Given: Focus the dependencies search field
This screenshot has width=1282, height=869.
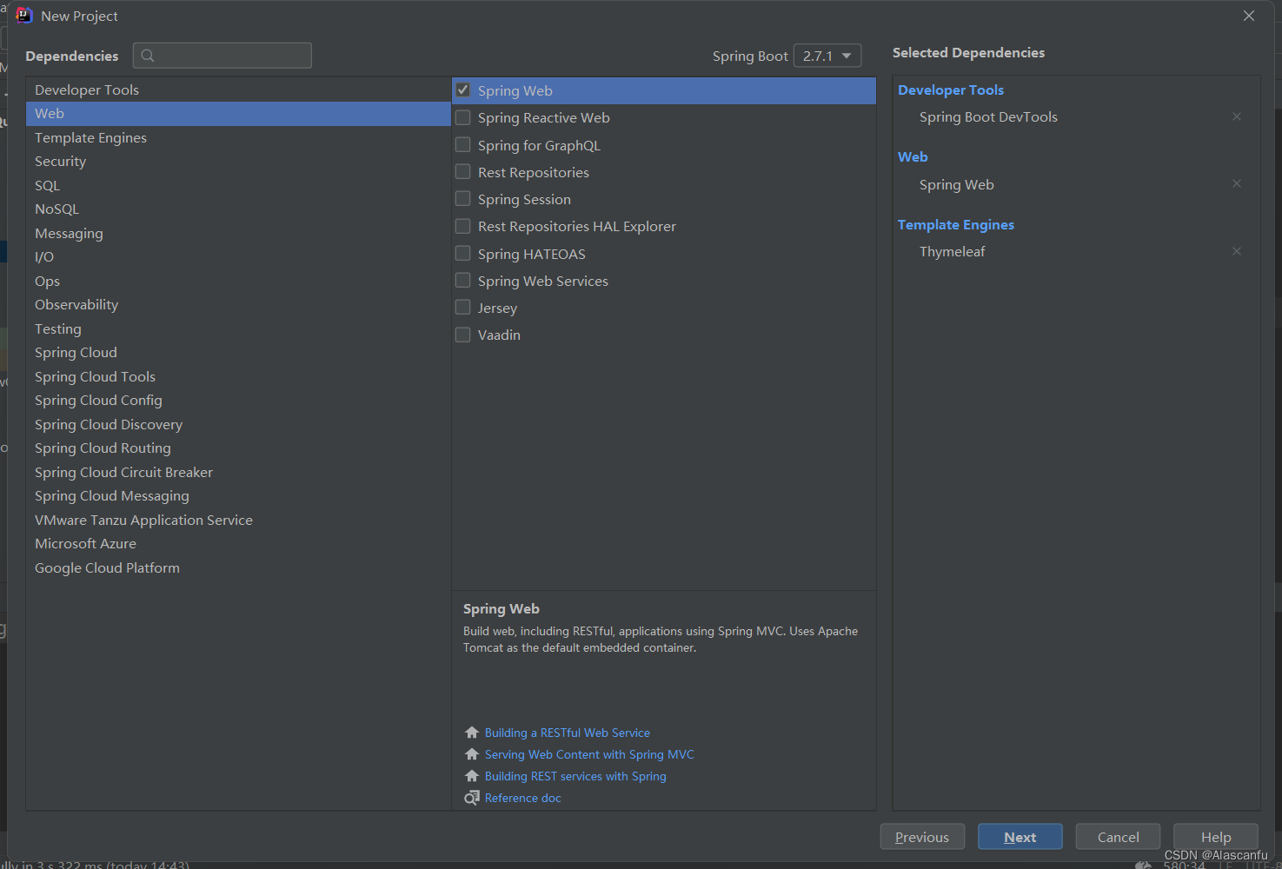Looking at the screenshot, I should point(223,56).
